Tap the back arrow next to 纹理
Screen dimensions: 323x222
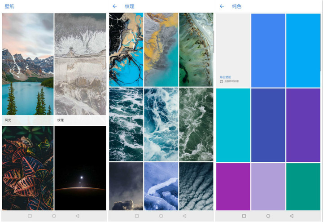click(115, 6)
